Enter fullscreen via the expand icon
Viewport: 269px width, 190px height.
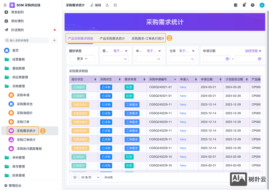click(x=115, y=5)
